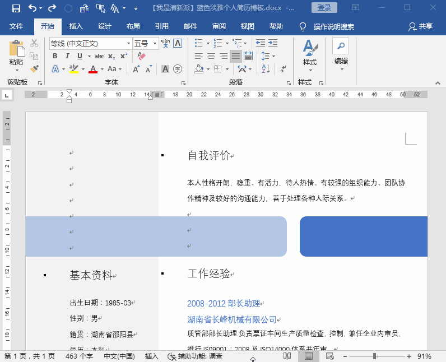Click the zoom slider handle in status bar
The height and width of the screenshot is (362, 446).
pos(375,356)
